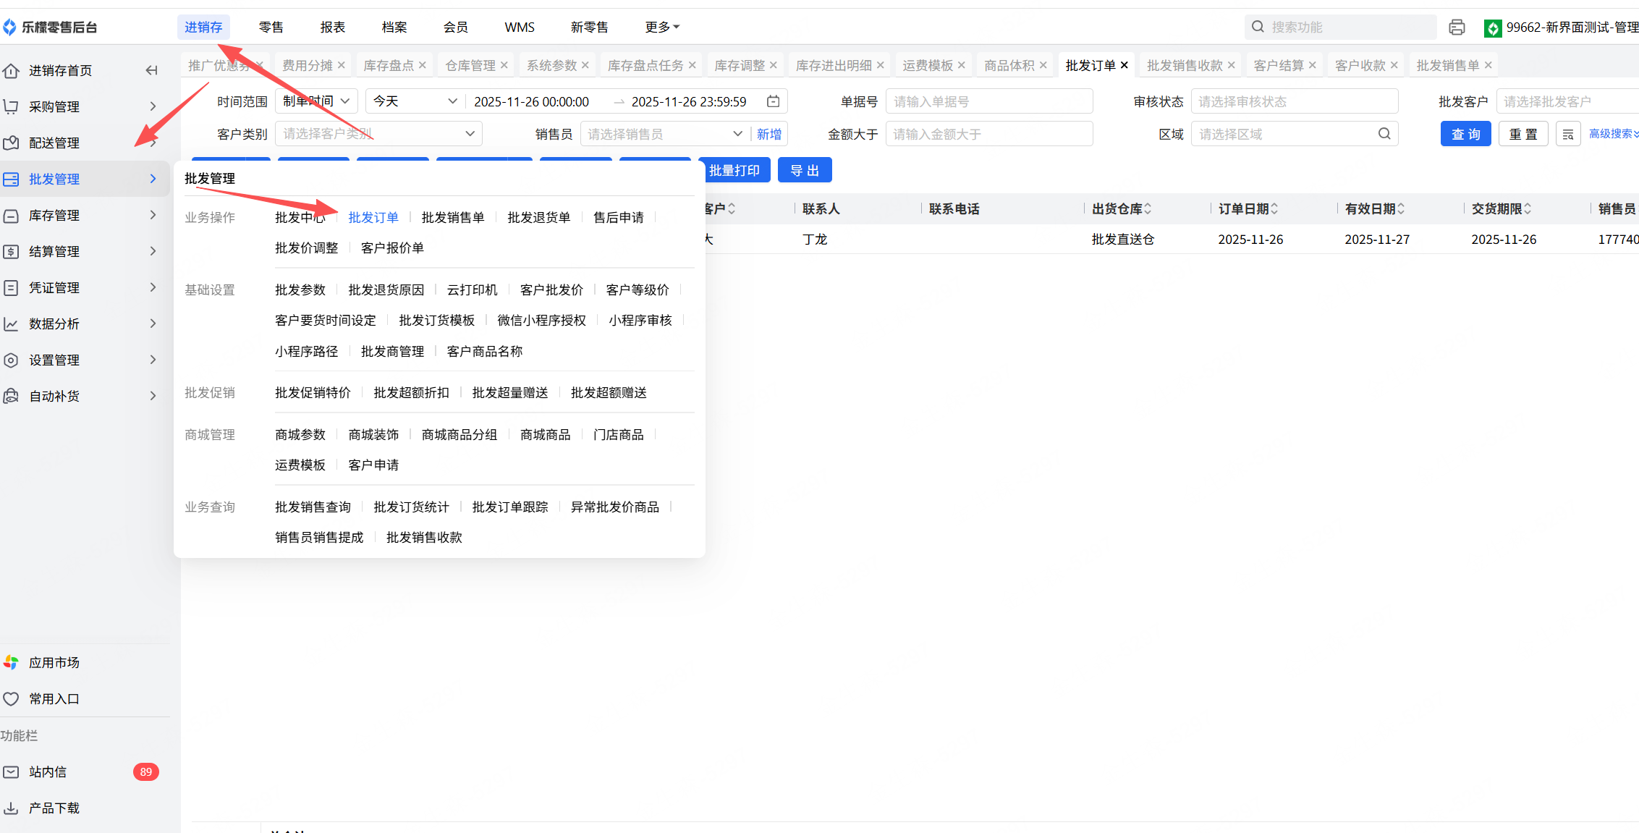Click the 查询 search button
Viewport: 1639px width, 833px height.
1465,135
